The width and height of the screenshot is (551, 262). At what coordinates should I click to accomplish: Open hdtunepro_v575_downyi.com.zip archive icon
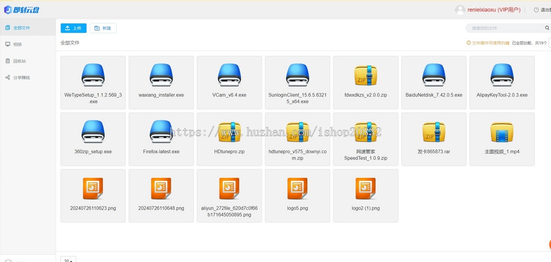coord(298,132)
